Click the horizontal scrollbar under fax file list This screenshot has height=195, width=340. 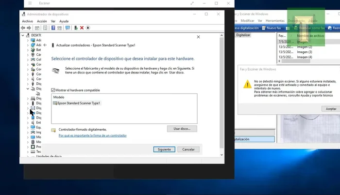(296, 61)
